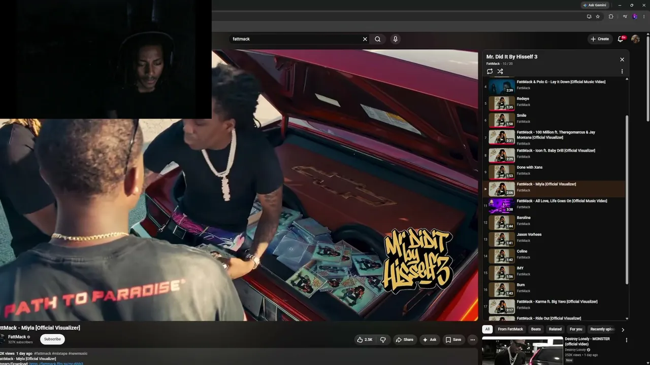Viewport: 650px width, 365px height.
Task: Select the For you chip
Action: coord(576,329)
